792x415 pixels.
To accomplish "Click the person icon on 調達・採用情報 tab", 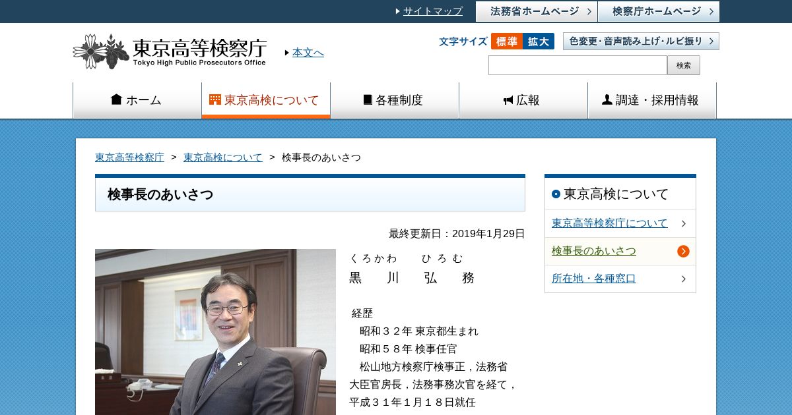I will point(607,99).
